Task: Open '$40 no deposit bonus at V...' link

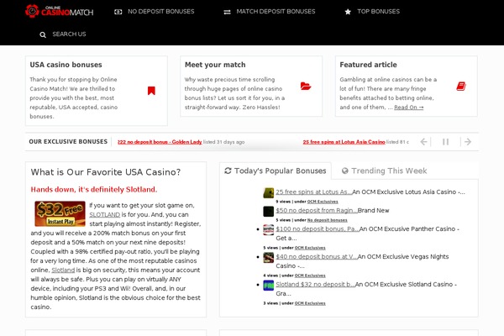Action: point(317,256)
